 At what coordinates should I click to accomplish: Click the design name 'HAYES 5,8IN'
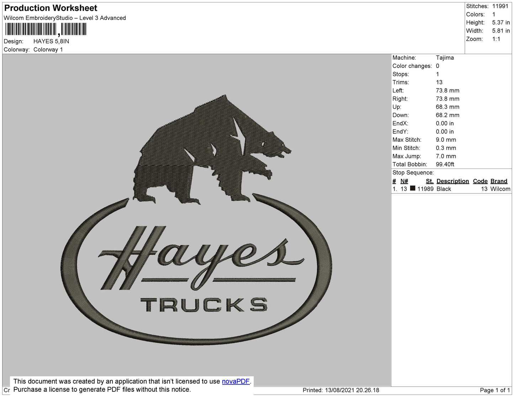51,41
